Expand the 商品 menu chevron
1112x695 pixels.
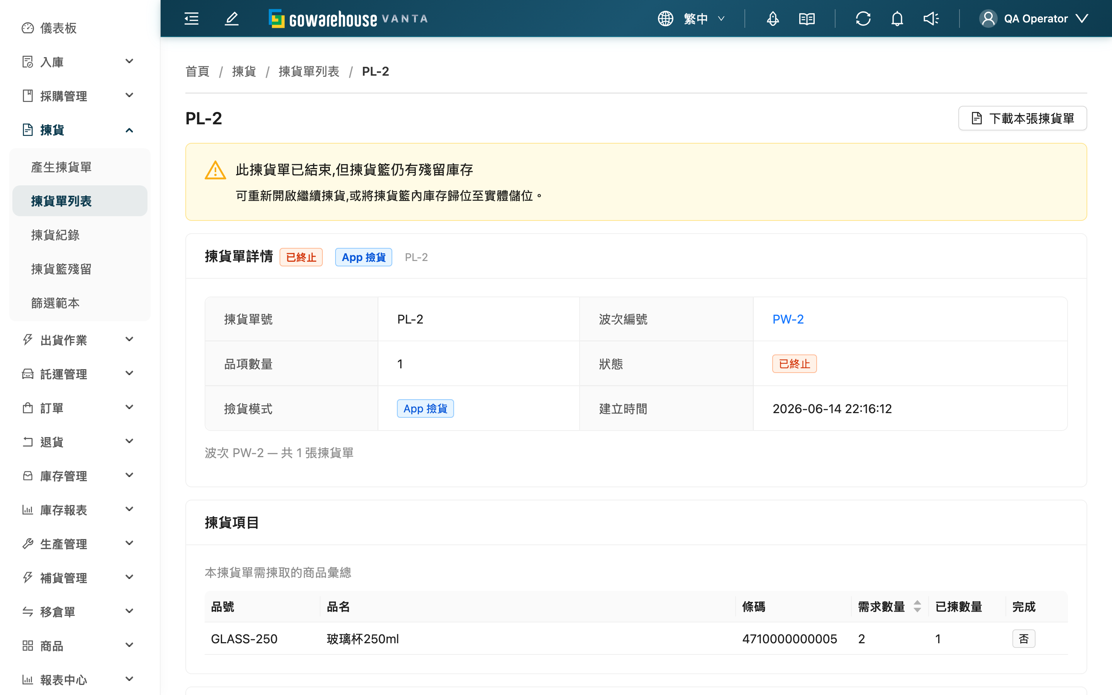click(x=130, y=645)
